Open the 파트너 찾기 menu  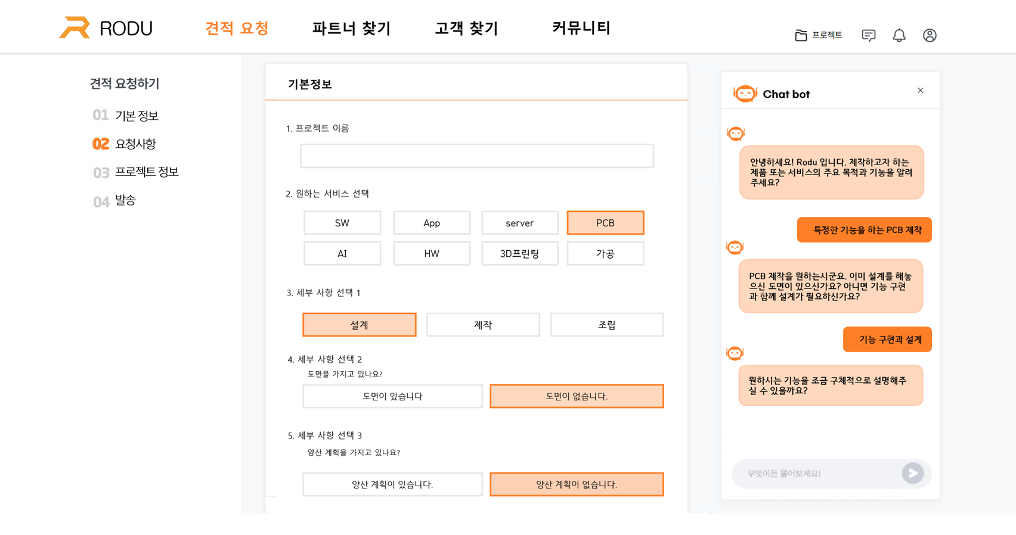click(351, 28)
